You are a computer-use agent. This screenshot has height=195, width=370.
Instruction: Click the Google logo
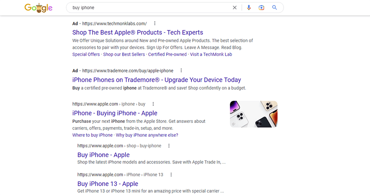[38, 8]
